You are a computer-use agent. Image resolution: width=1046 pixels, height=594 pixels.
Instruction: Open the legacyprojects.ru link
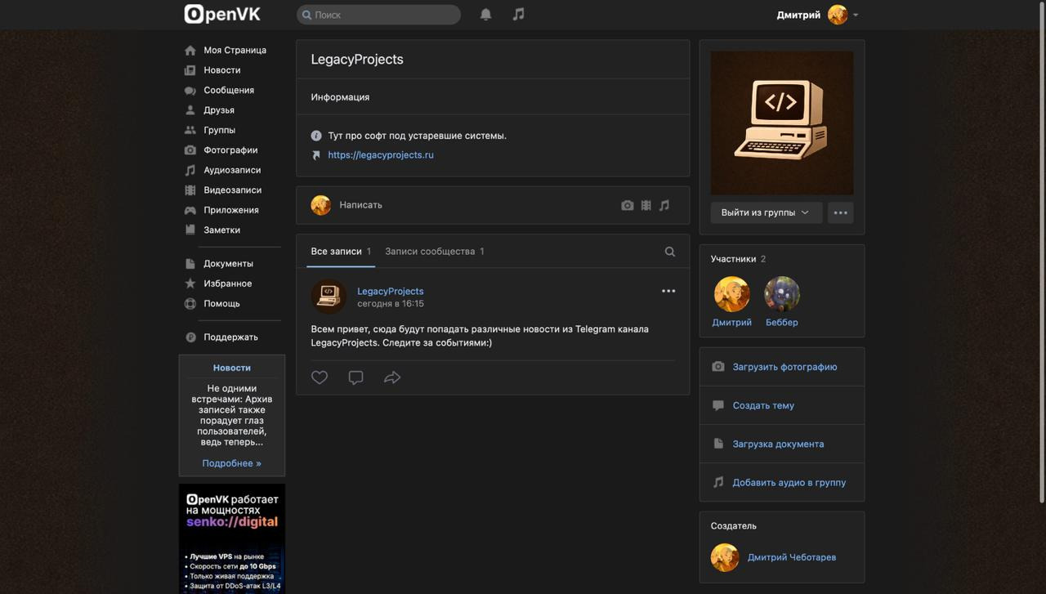(x=381, y=154)
